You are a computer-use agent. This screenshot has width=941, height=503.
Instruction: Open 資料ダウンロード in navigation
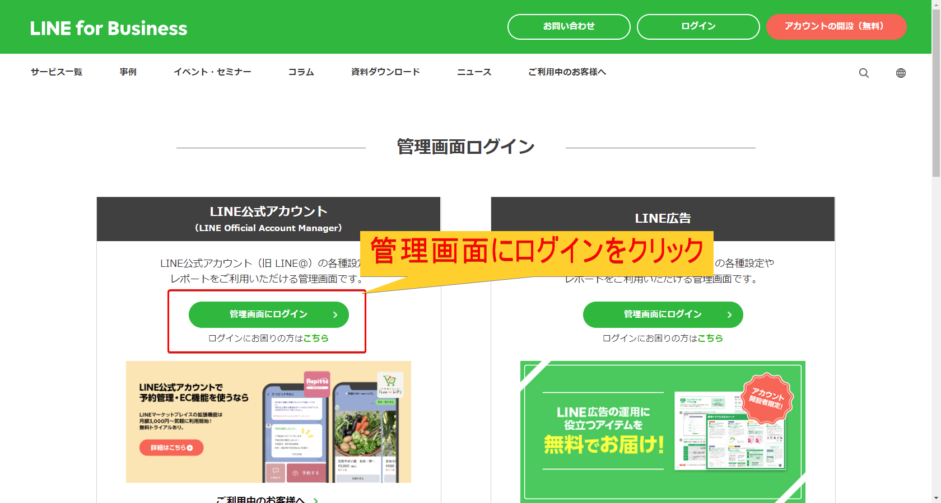pos(385,72)
